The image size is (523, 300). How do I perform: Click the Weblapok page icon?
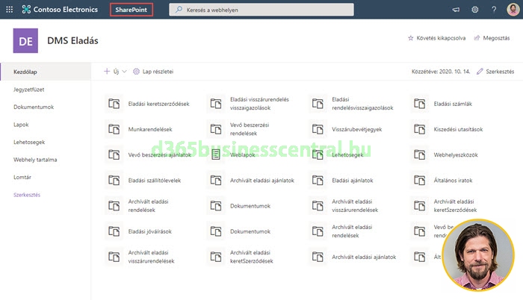(216, 154)
